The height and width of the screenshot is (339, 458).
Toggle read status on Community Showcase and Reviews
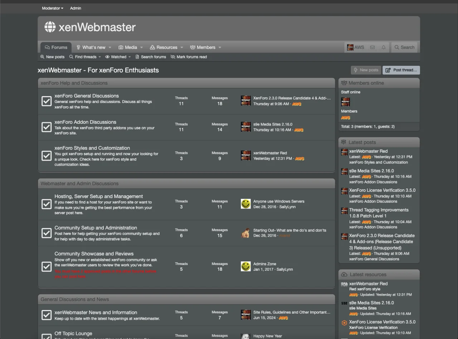click(x=47, y=266)
